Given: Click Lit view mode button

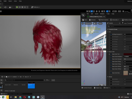Looking at the screenshot, I should coord(95,23).
